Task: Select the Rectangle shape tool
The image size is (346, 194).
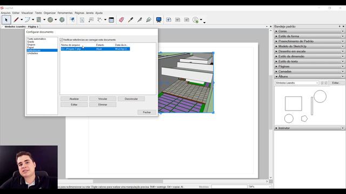Action: pyautogui.click(x=39, y=20)
